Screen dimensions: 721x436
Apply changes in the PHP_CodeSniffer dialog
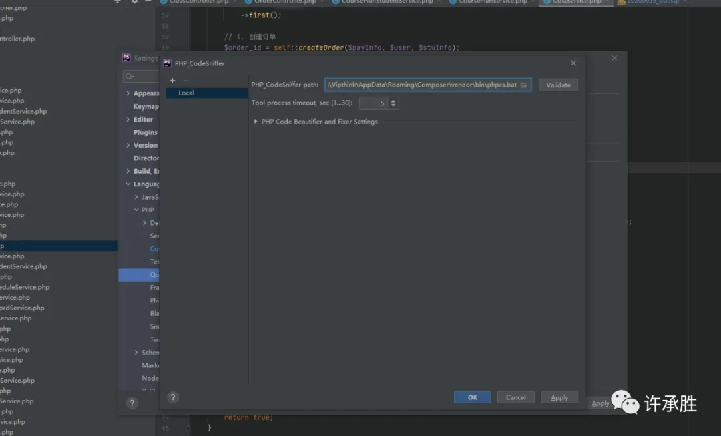[559, 397]
